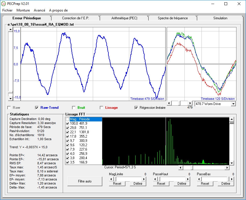Enable the Bruit checkbox
This screenshot has width=246, height=200.
click(x=74, y=108)
